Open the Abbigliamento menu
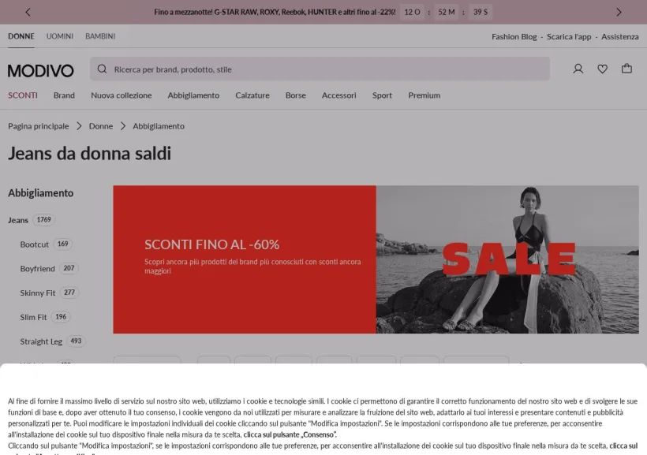Image resolution: width=647 pixels, height=455 pixels. [193, 95]
